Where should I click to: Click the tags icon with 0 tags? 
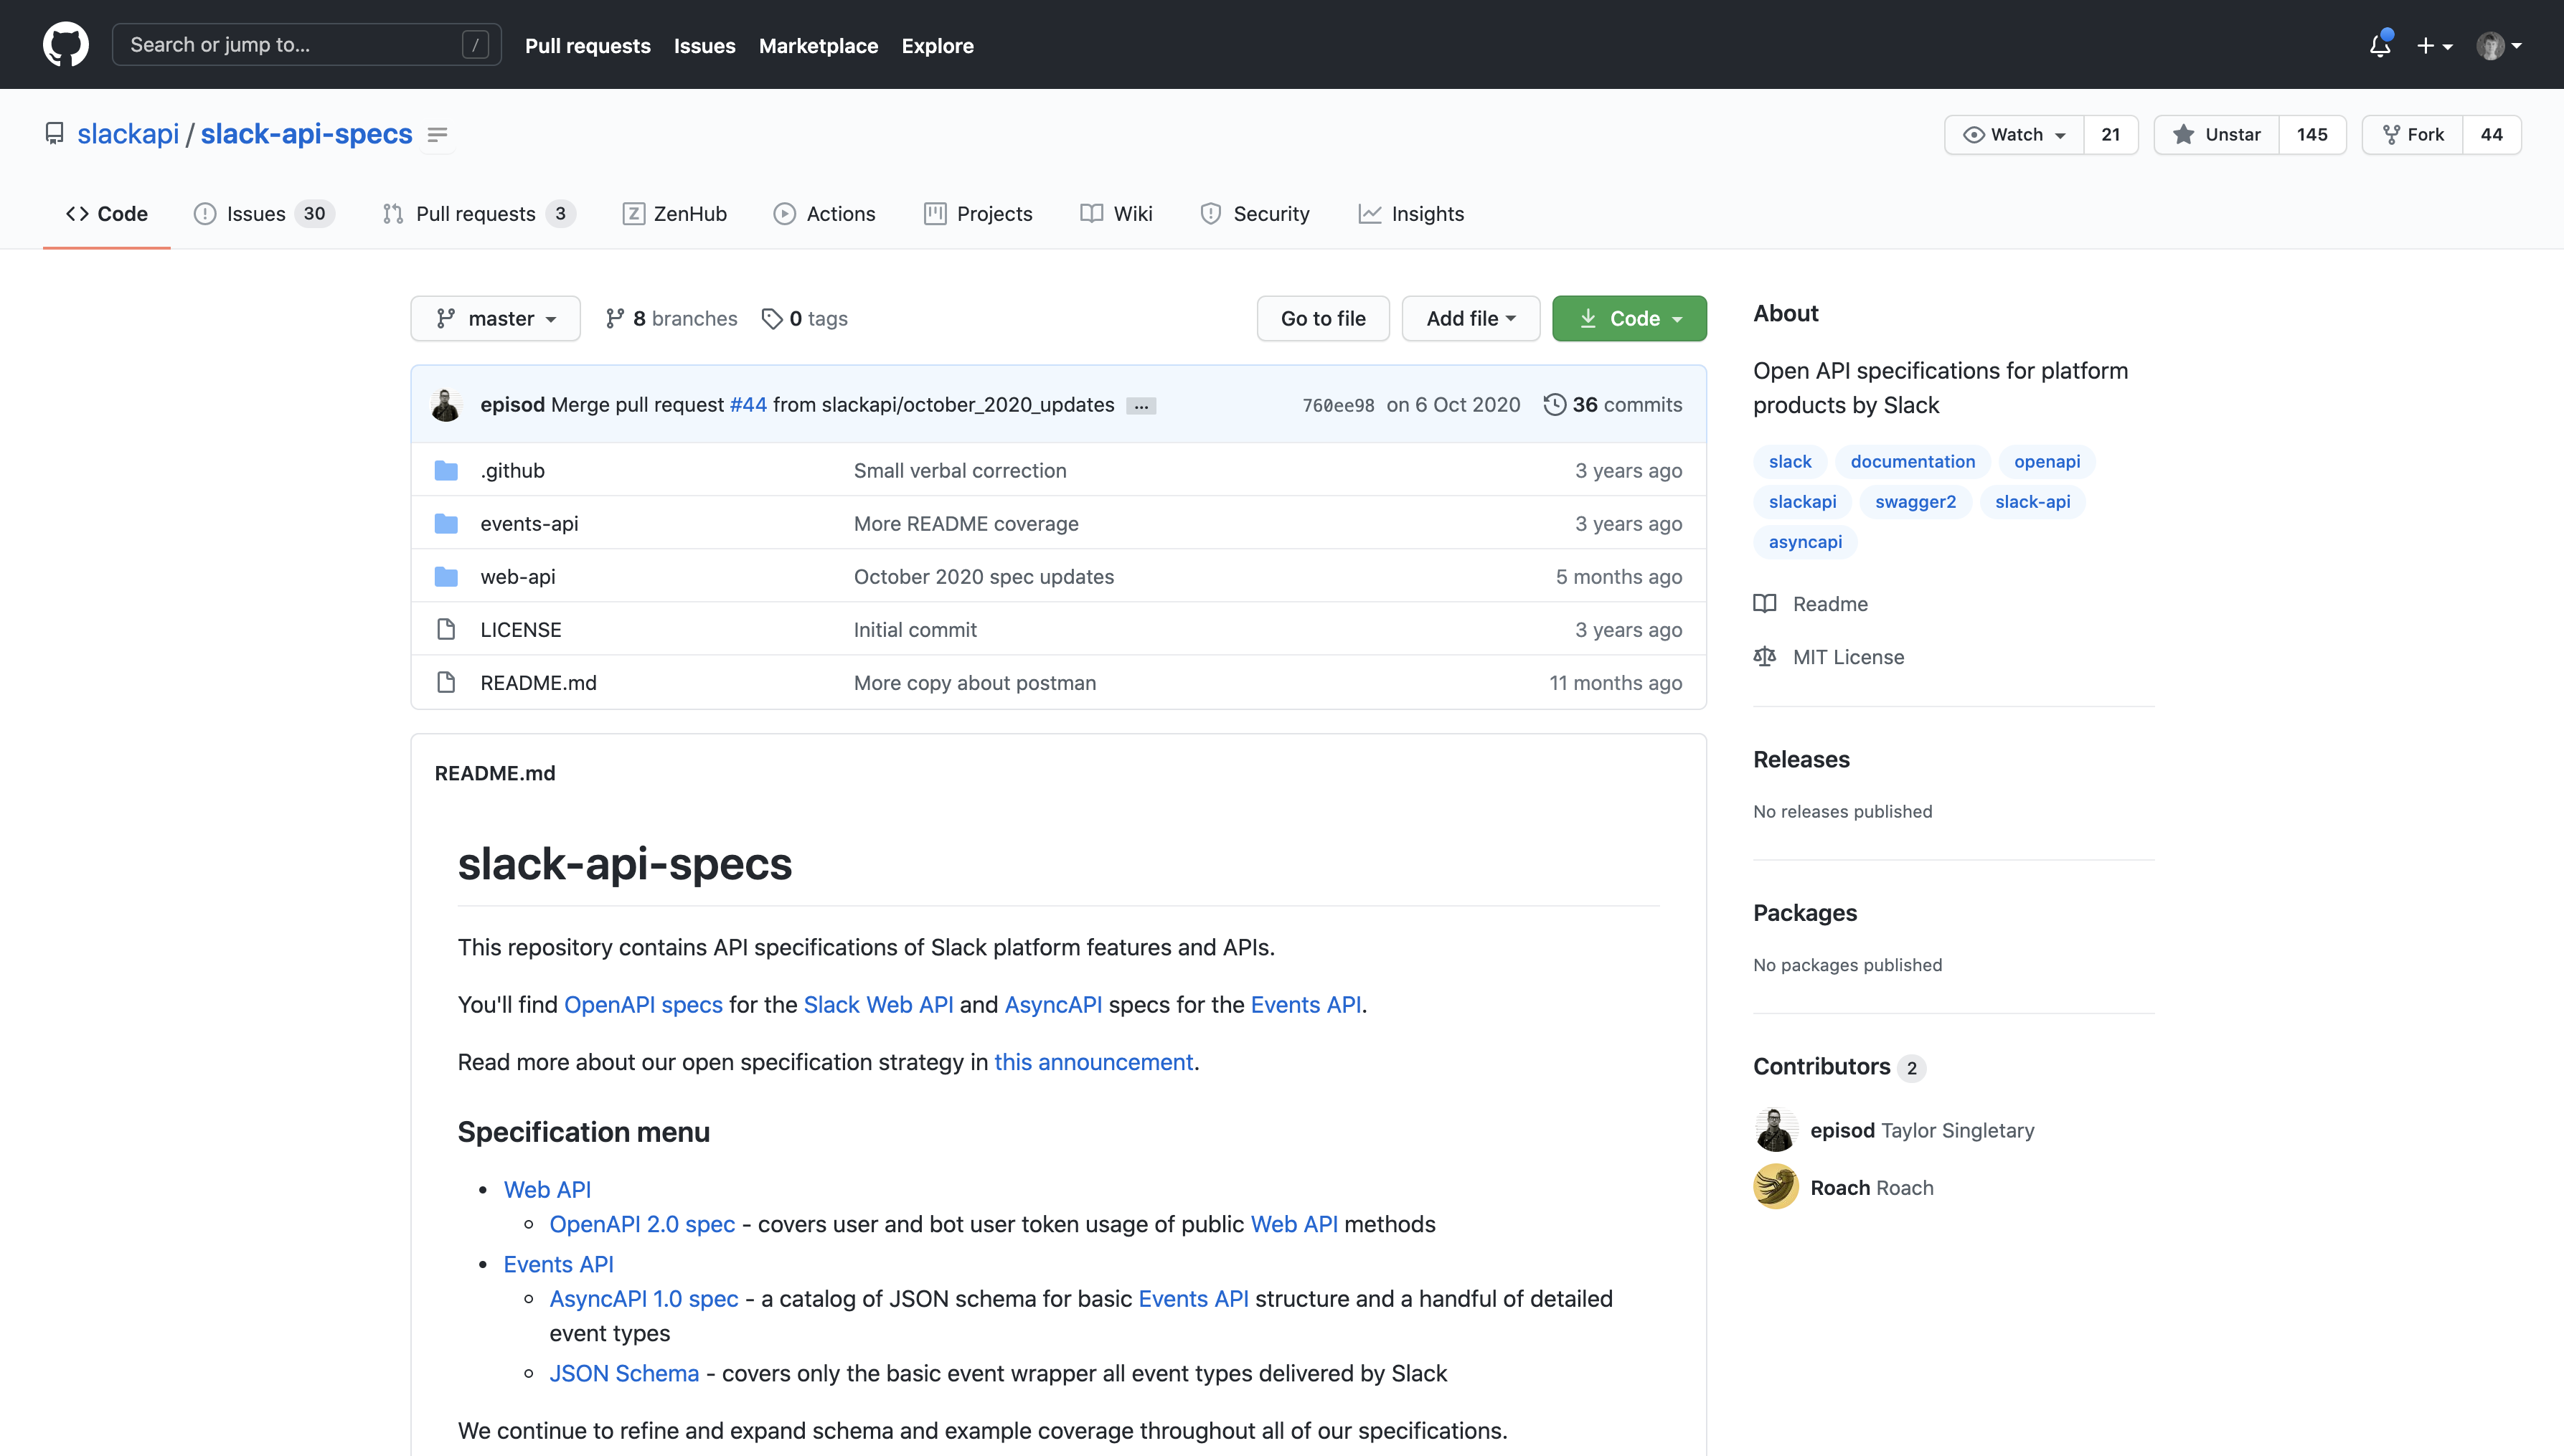click(x=772, y=318)
